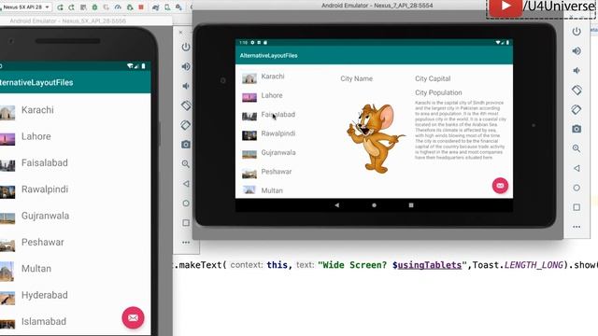Click $usingTablets variable in the code
Viewport: 598px width, 336px height.
(x=427, y=265)
